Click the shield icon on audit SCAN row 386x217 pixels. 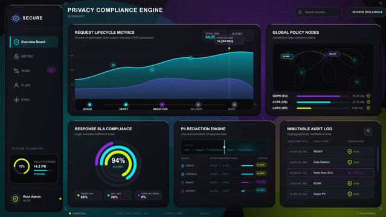coord(350,183)
